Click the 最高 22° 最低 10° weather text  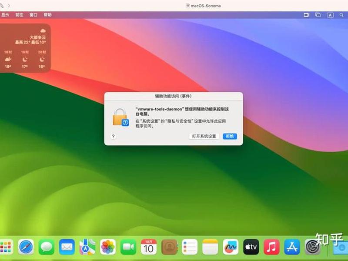[30, 42]
